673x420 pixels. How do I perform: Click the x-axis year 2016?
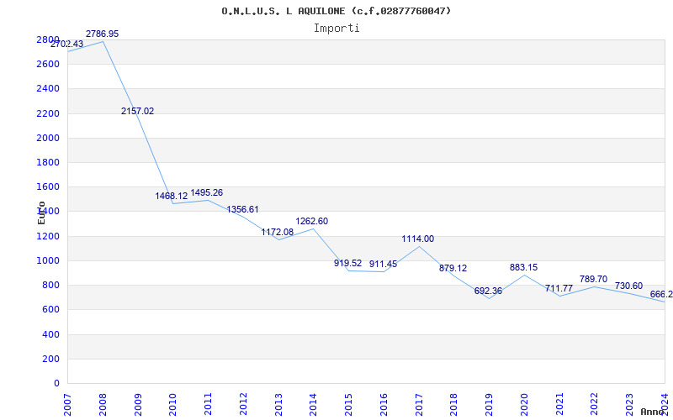coord(384,405)
